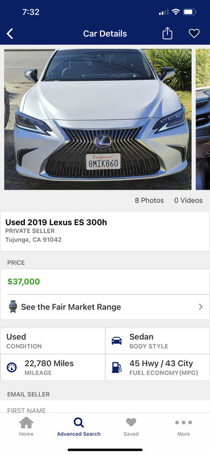The width and height of the screenshot is (210, 455).
Task: Tap the back arrow icon
Action: (10, 34)
